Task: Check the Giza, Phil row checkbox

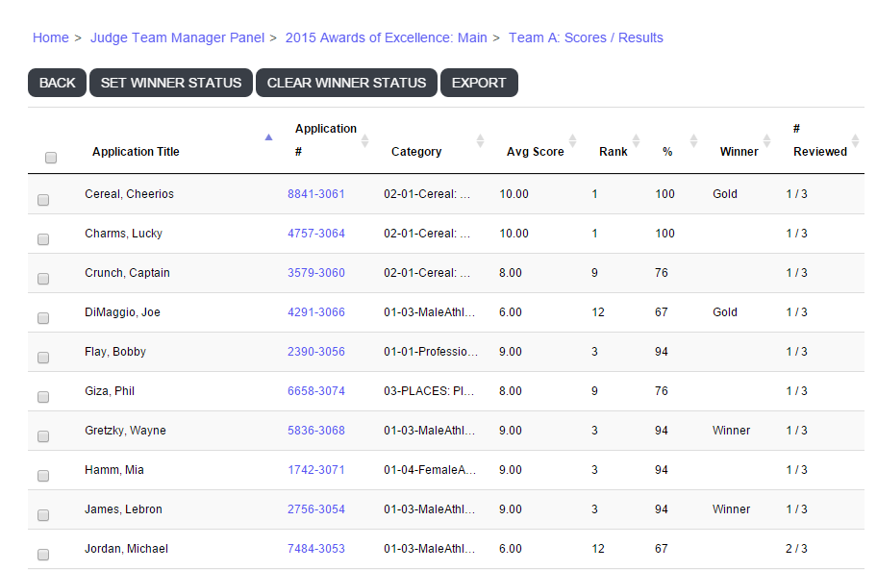Action: tap(43, 397)
